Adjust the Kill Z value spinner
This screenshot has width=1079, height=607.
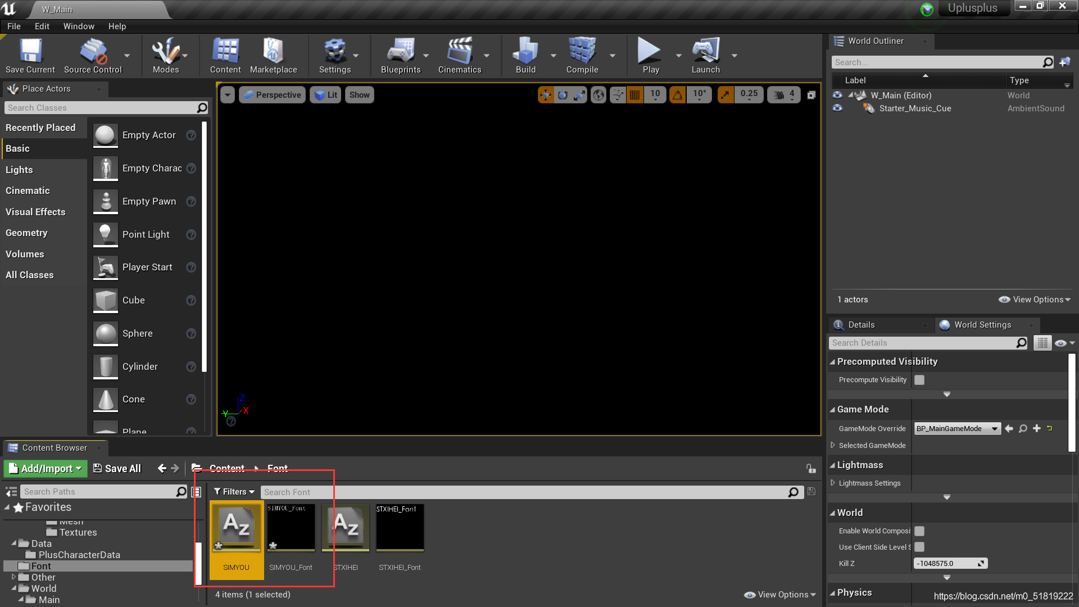tap(981, 564)
